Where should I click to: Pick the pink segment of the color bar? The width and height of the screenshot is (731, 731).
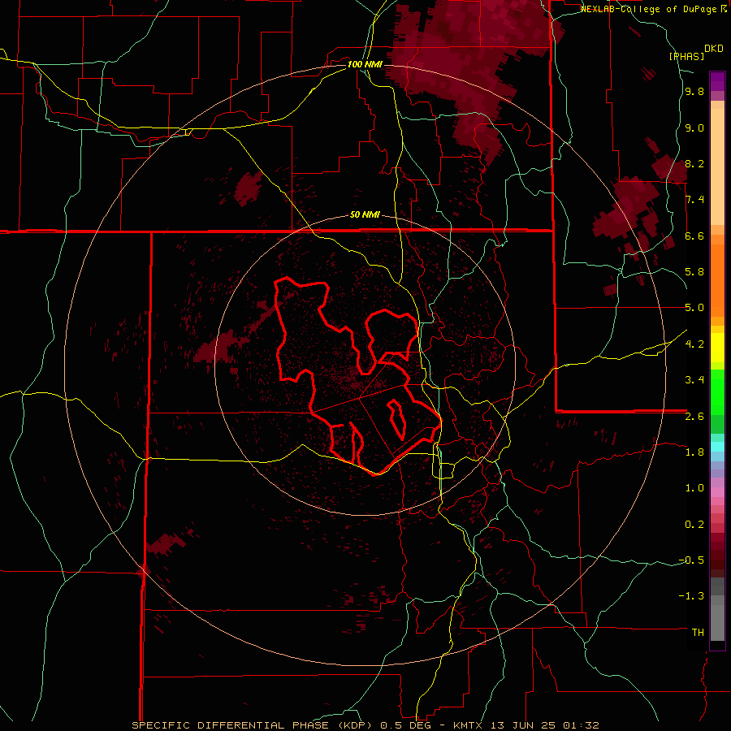(717, 492)
